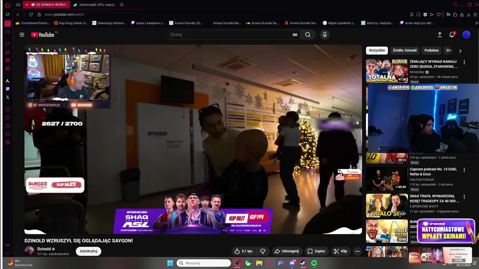This screenshot has height=269, width=479.
Task: Open Spotify from the taskbar
Action: click(x=314, y=263)
